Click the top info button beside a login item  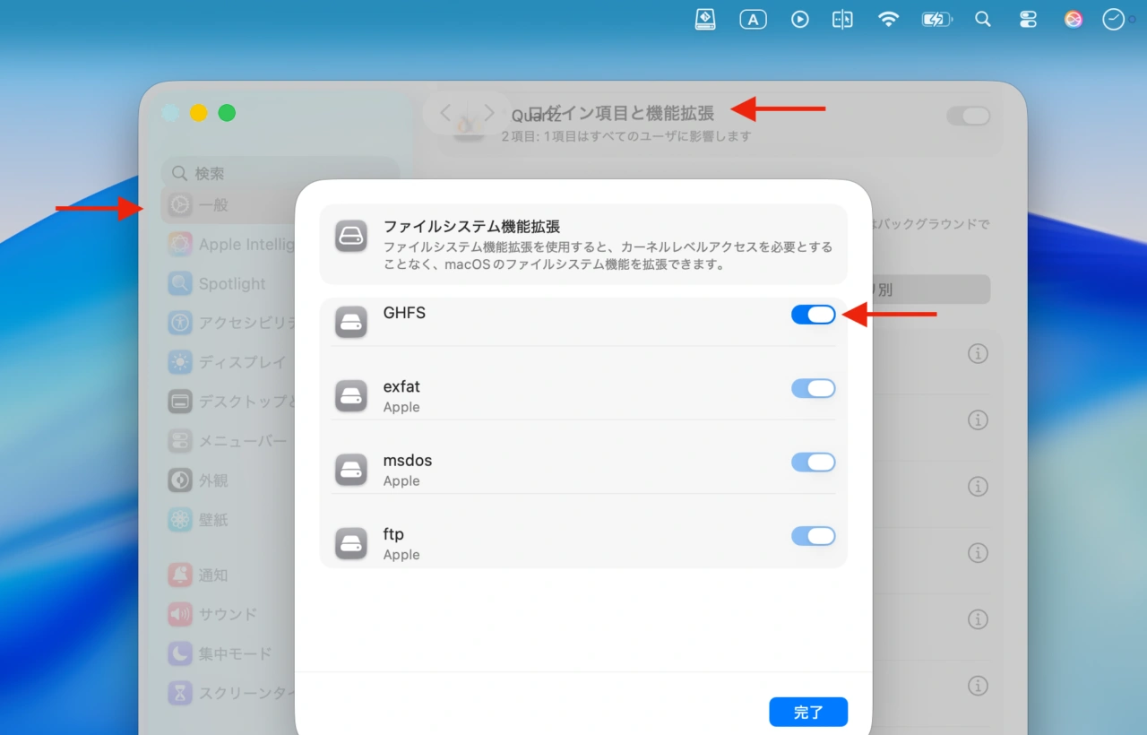[x=978, y=353]
